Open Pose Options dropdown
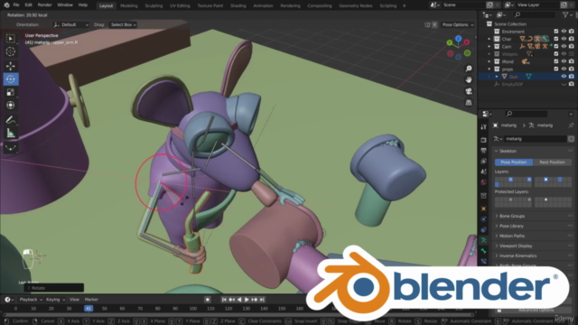Image resolution: width=578 pixels, height=325 pixels. tap(458, 24)
